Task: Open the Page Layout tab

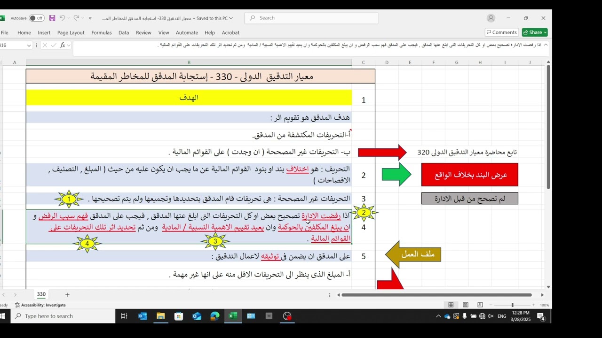Action: [71, 33]
